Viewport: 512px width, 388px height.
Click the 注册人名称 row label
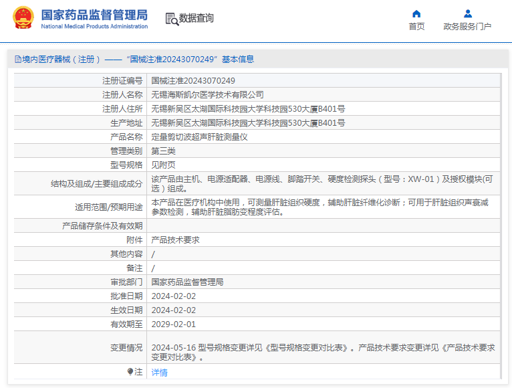click(x=122, y=95)
